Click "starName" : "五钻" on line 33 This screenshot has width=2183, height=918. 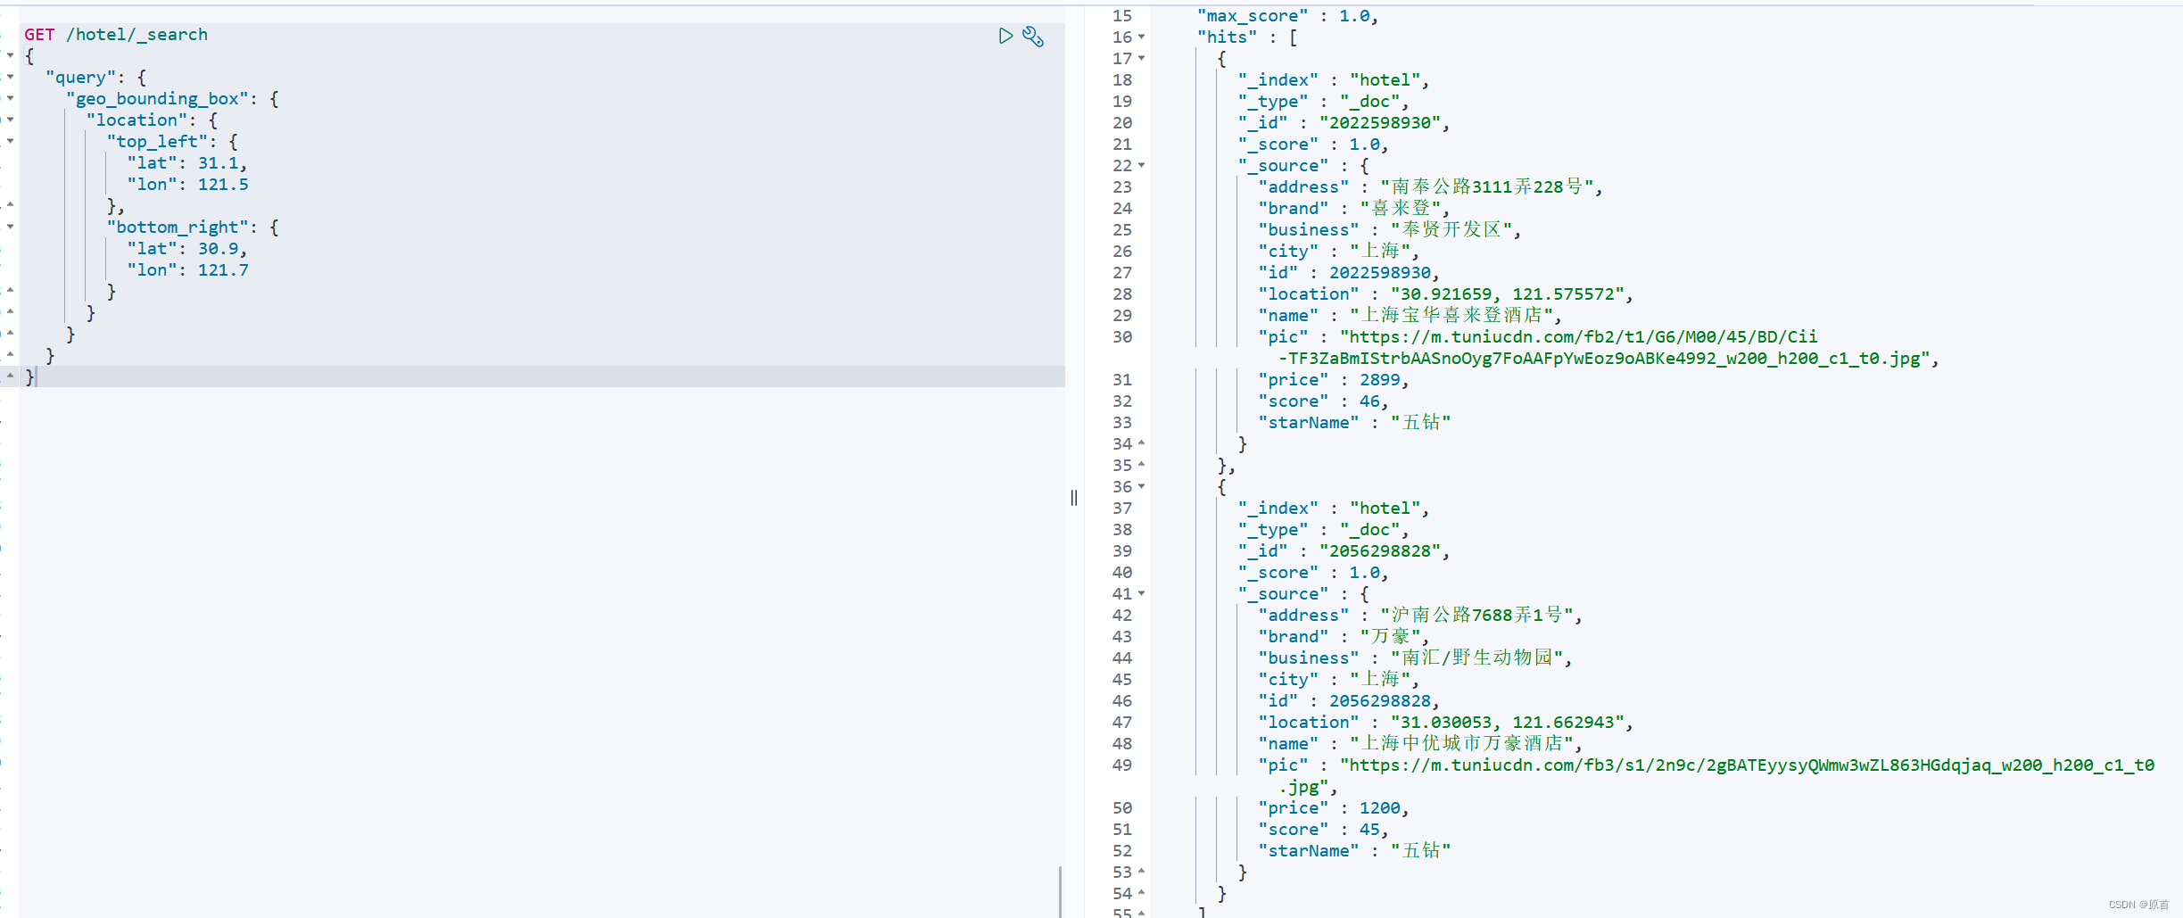click(x=1354, y=423)
